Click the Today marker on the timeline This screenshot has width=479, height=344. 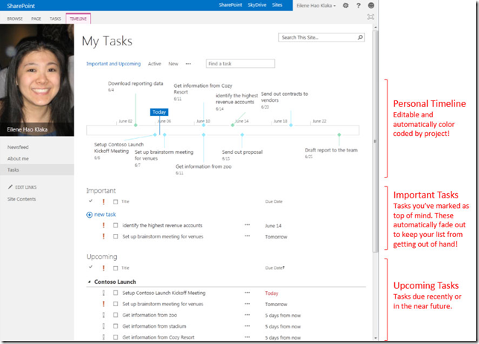pos(159,112)
